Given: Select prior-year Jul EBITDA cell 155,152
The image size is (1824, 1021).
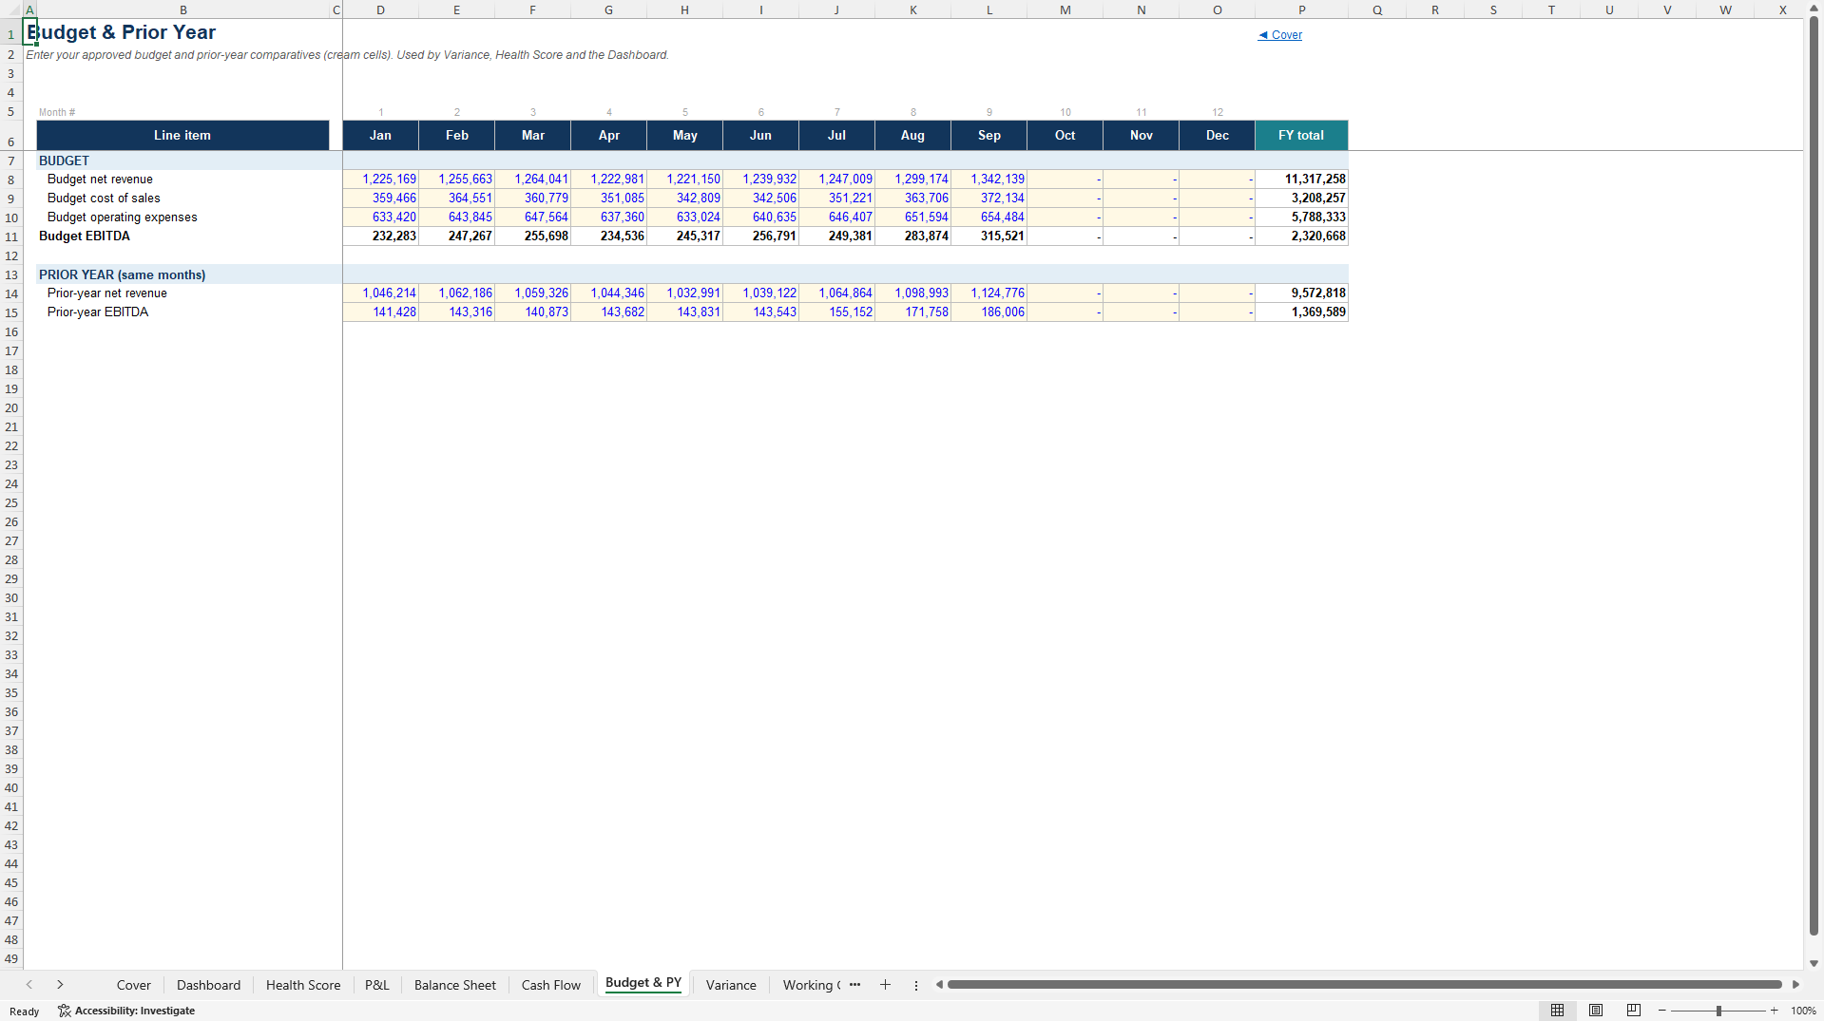Looking at the screenshot, I should click(x=836, y=312).
